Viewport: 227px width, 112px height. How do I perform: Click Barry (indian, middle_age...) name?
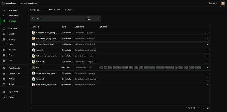pyautogui.click(x=47, y=85)
